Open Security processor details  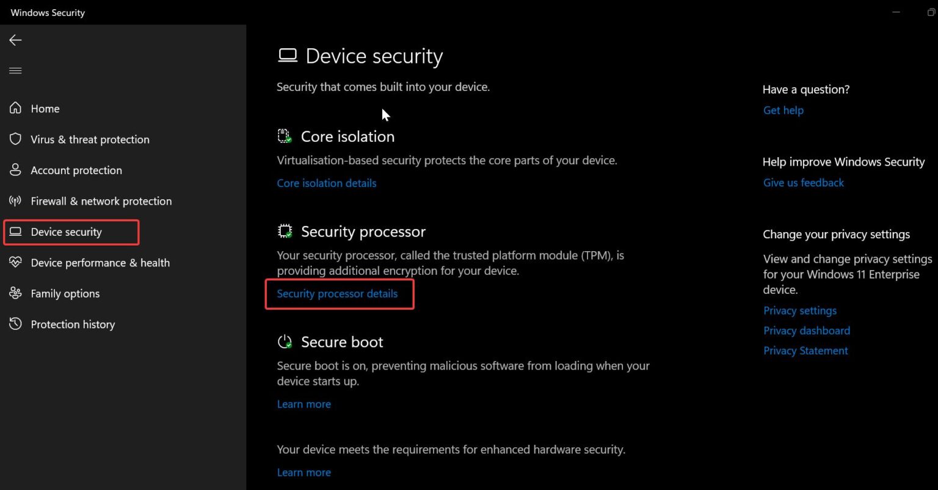click(x=337, y=293)
